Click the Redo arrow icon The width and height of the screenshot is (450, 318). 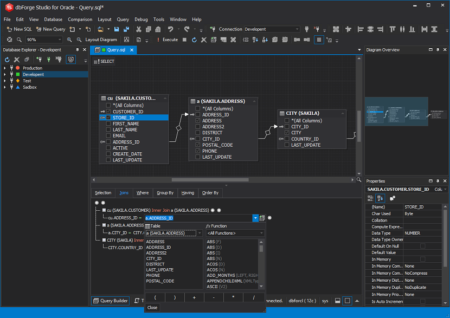pos(187,29)
